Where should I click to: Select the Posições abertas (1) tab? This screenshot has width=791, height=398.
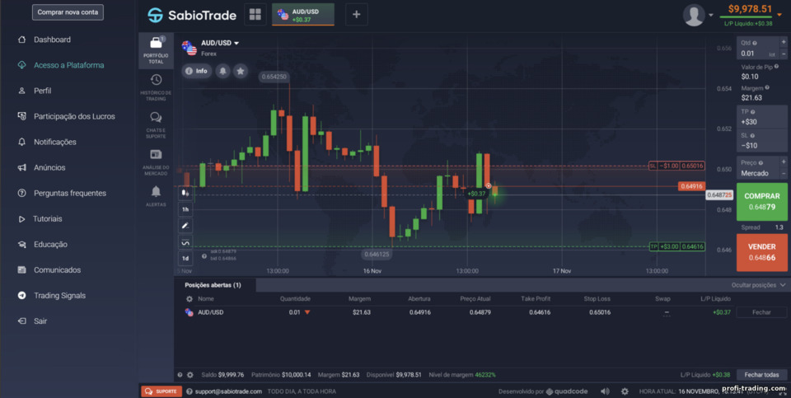(215, 285)
